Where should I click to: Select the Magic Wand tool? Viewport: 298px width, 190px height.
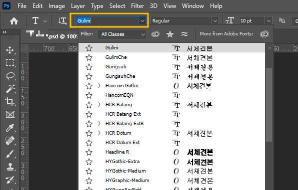[10, 89]
